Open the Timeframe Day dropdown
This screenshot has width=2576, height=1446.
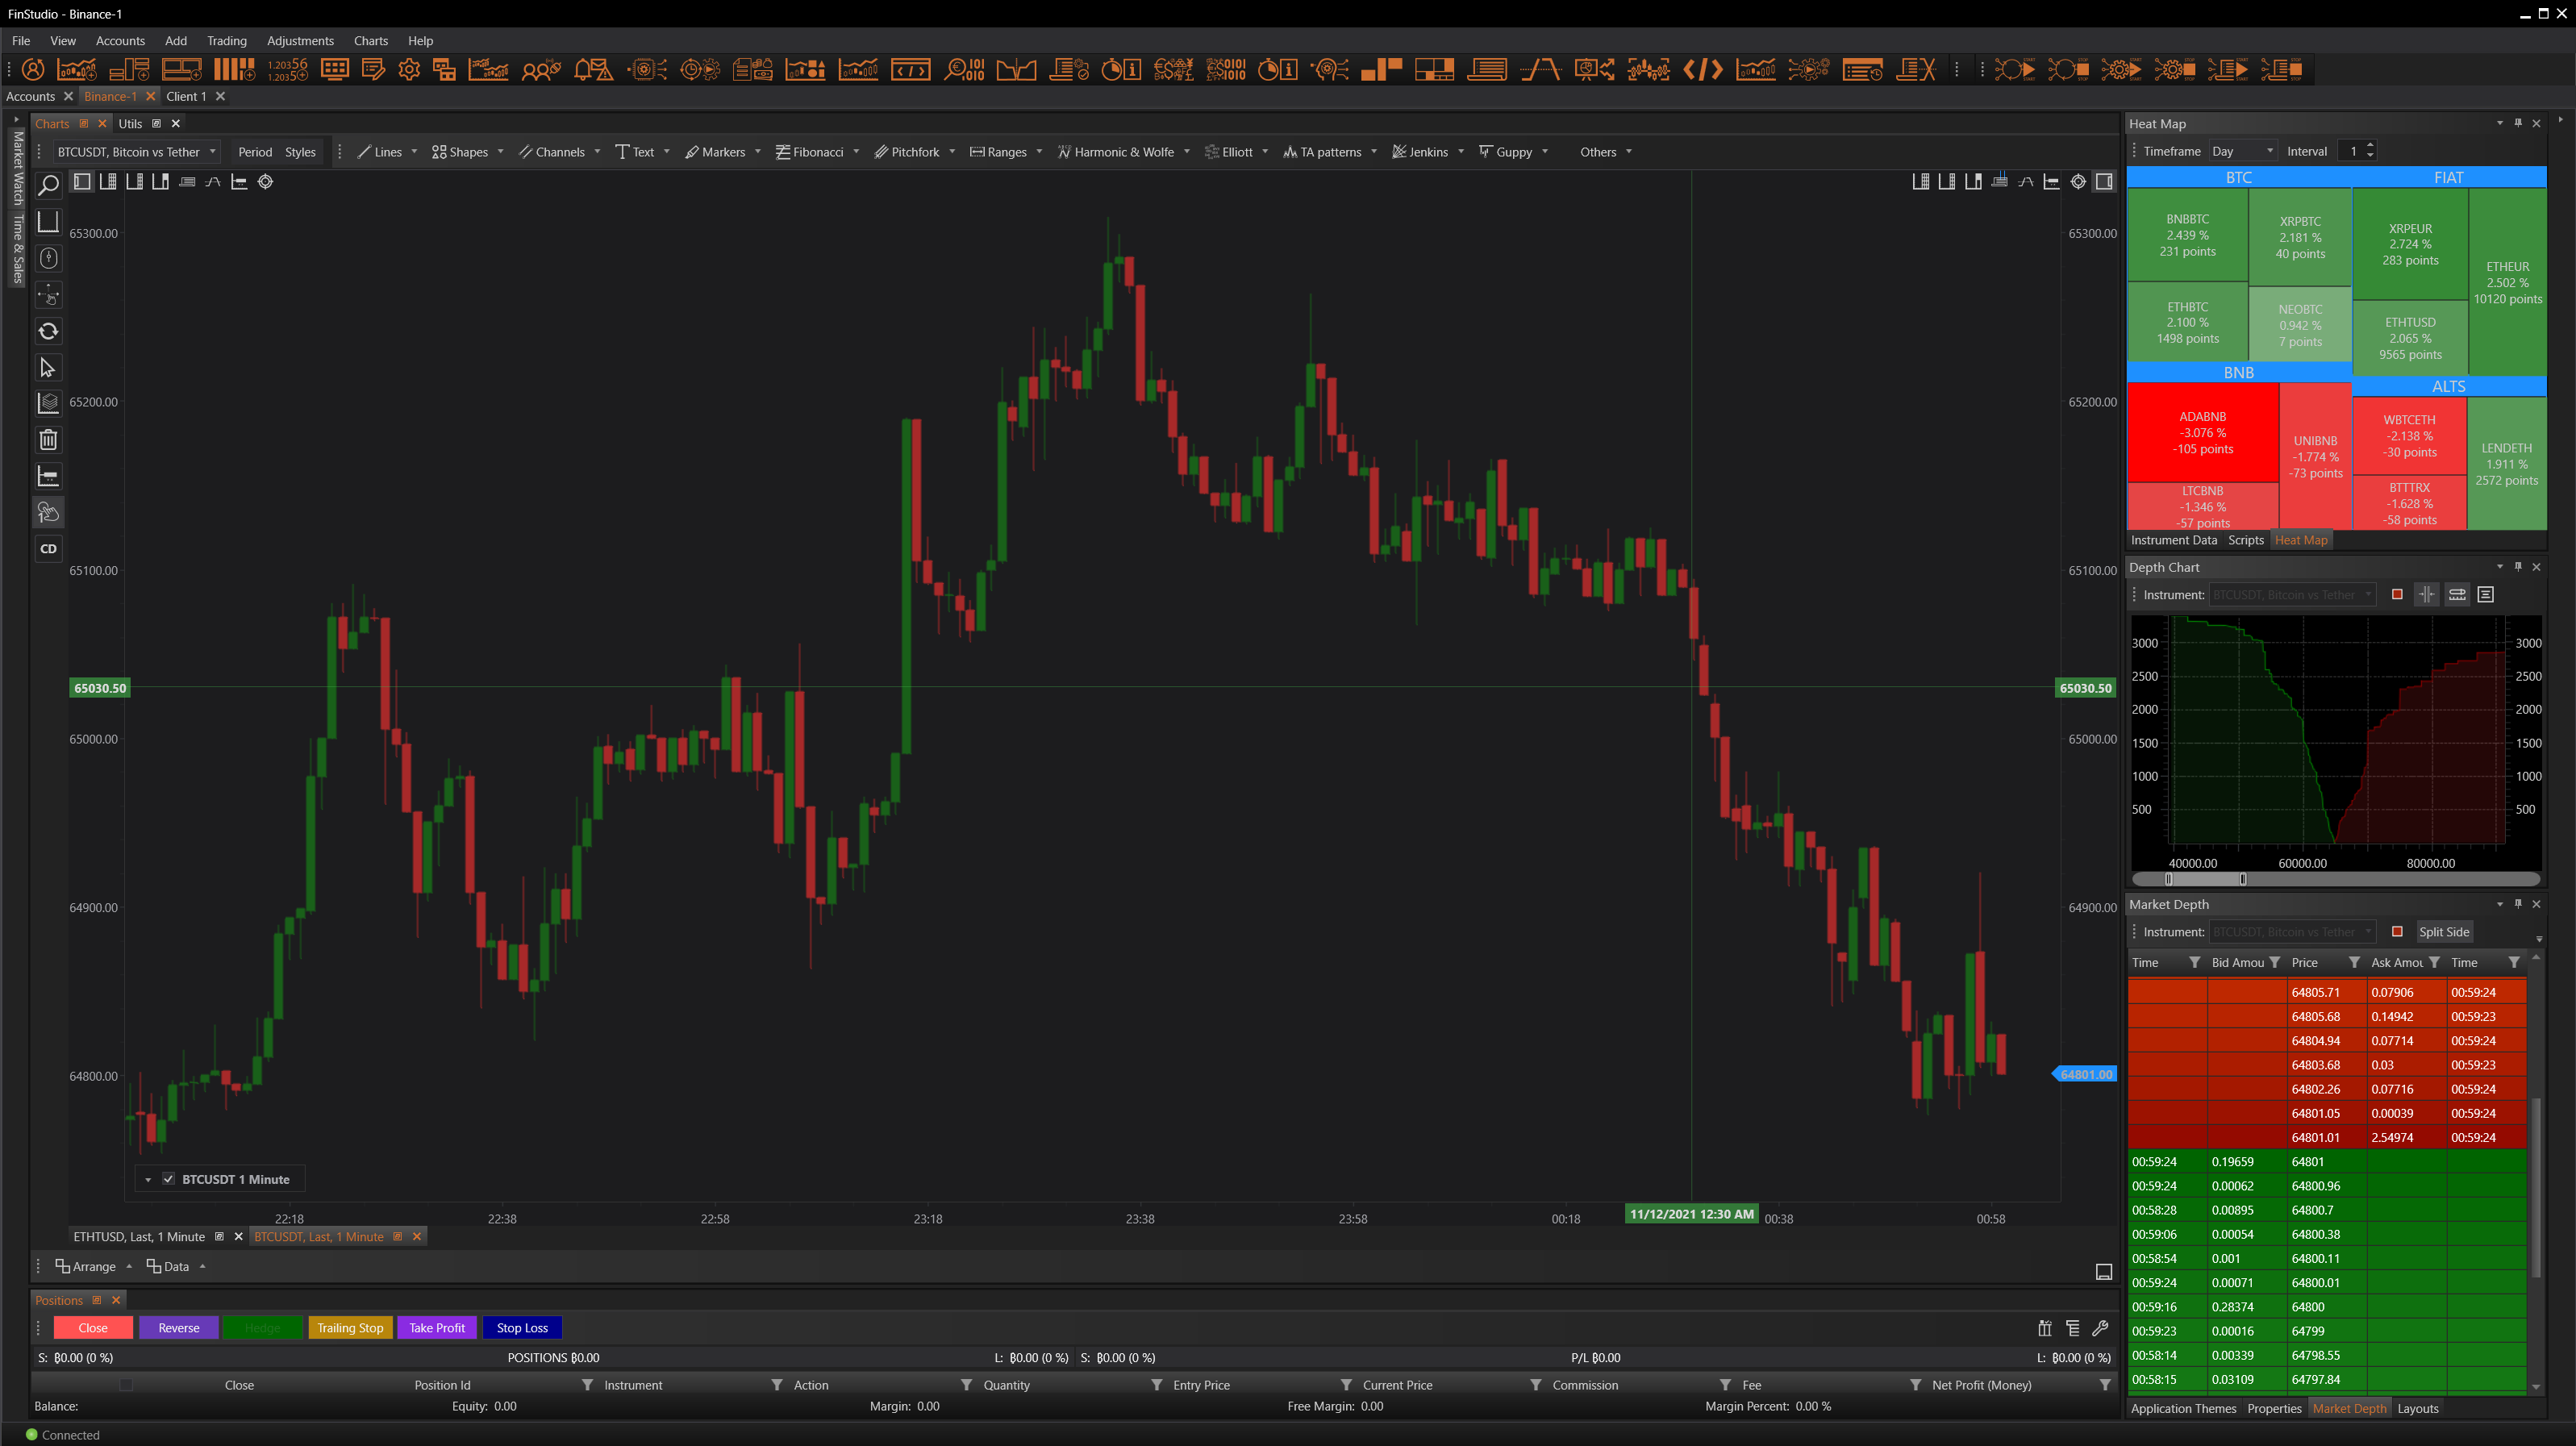[x=2242, y=151]
